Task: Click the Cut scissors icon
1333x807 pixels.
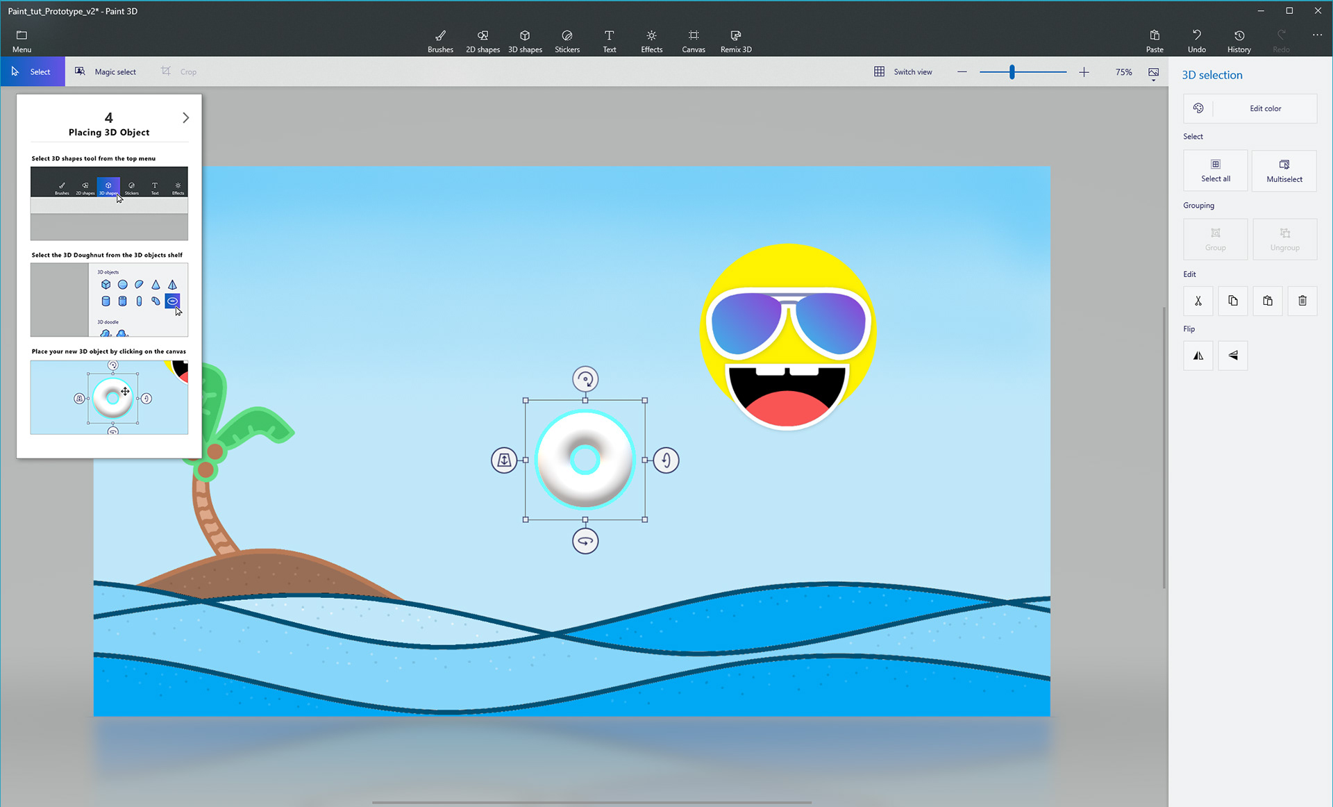Action: click(x=1198, y=301)
